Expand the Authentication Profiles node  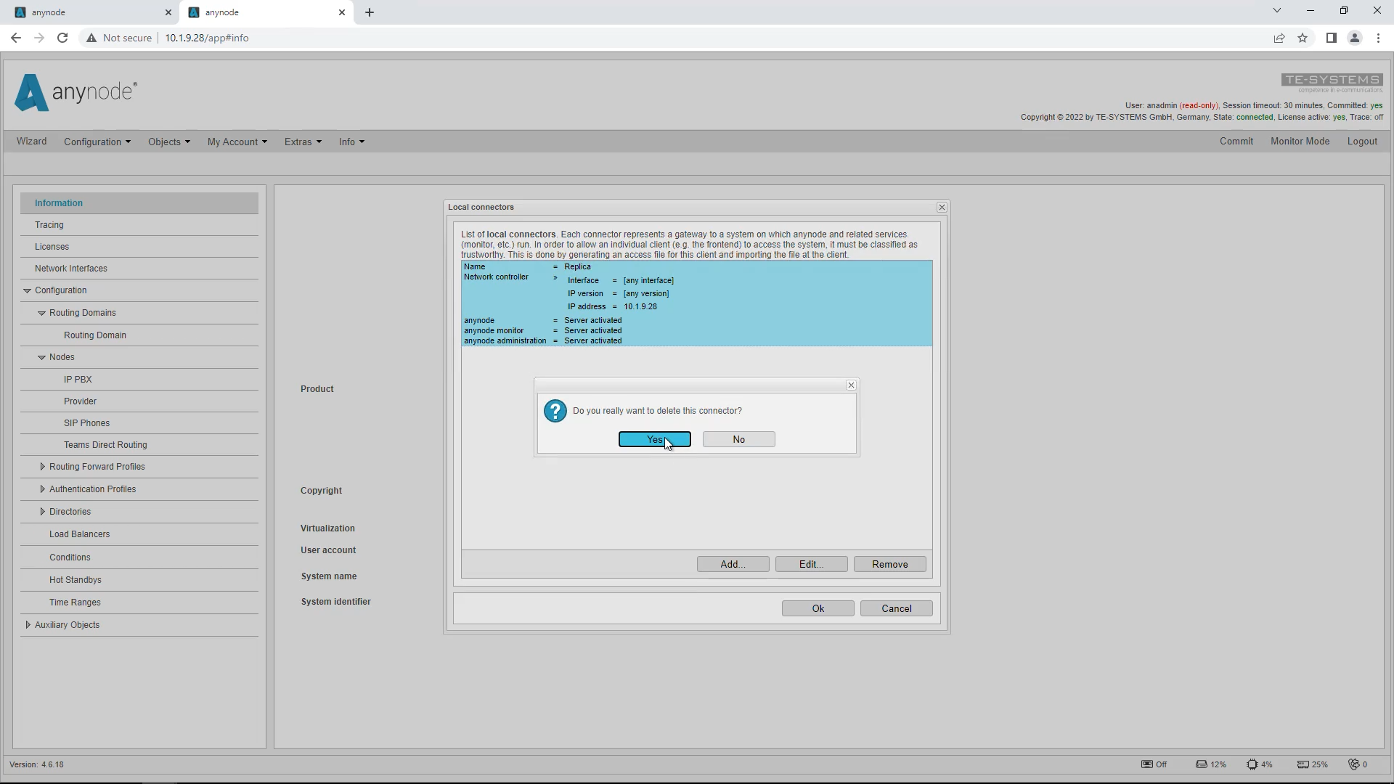(42, 489)
